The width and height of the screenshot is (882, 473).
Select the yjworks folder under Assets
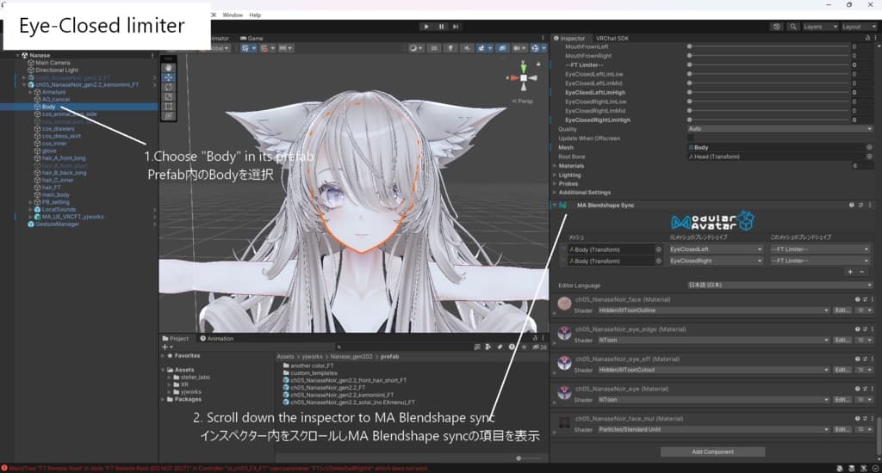click(190, 391)
